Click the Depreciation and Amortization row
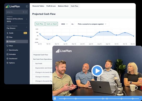This screenshot has height=101, width=142. [x=42, y=68]
